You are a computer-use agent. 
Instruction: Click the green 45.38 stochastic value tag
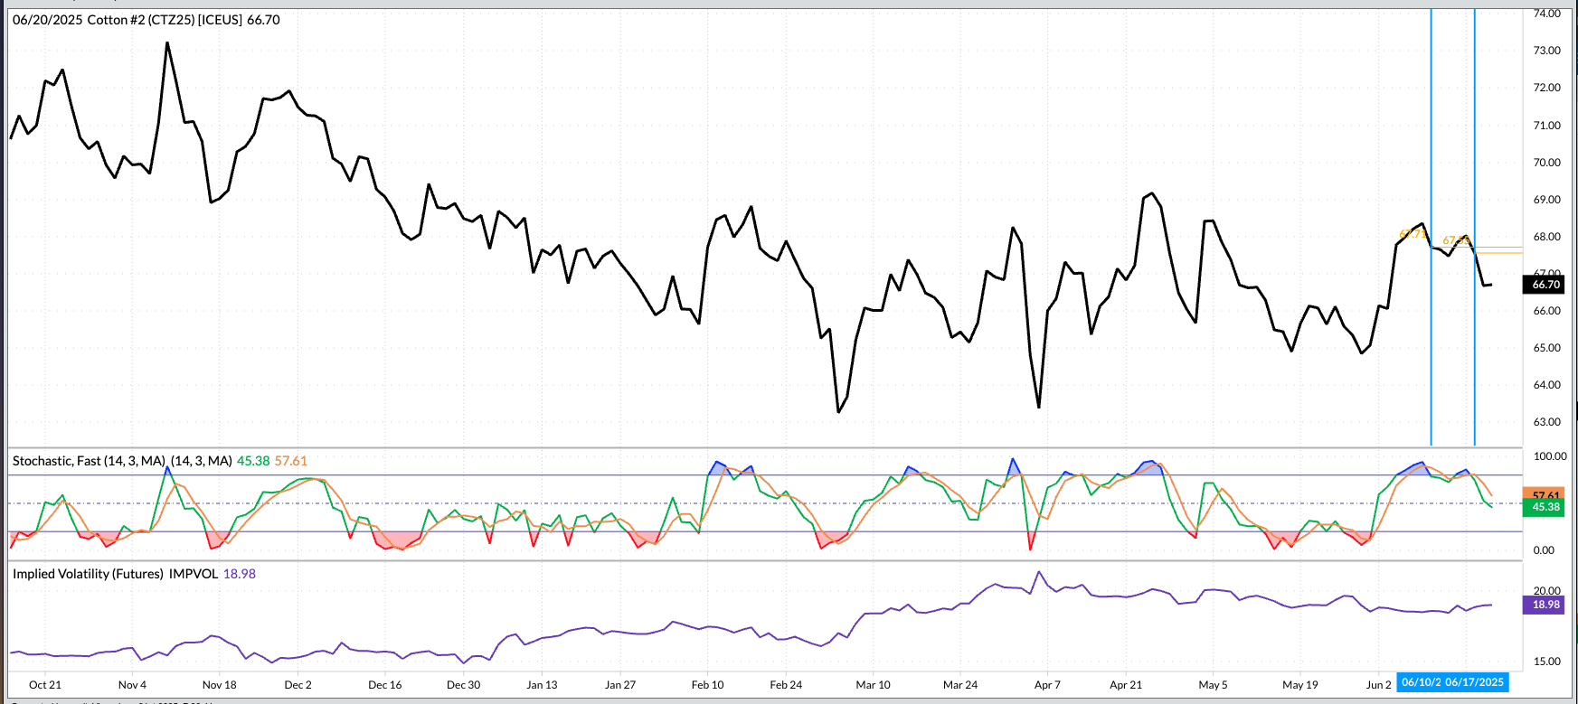click(x=1545, y=507)
